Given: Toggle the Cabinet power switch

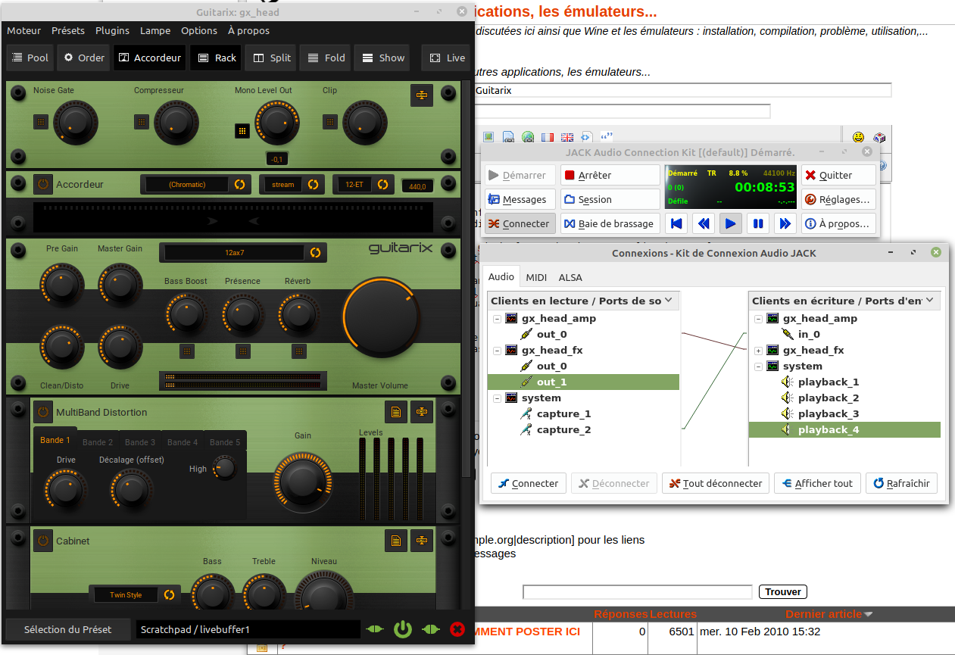Looking at the screenshot, I should (x=42, y=541).
